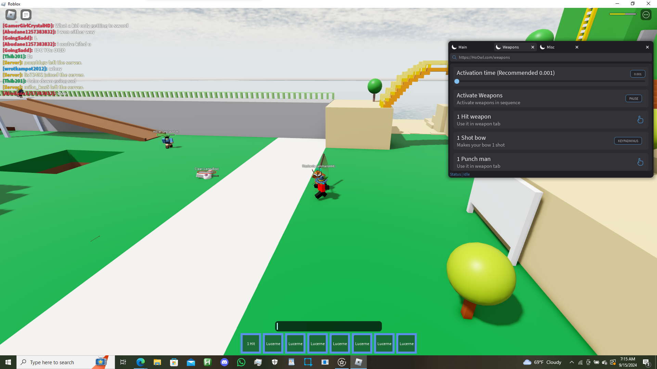
Task: Select the Weapons tab
Action: 511,47
